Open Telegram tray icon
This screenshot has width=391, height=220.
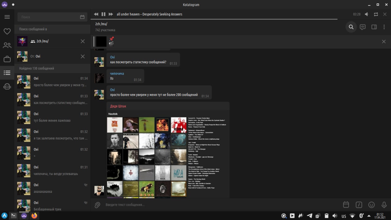pyautogui.click(x=309, y=216)
